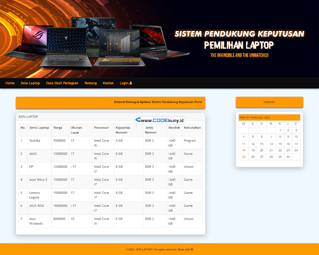The image size is (319, 255).
Task: Click the heart icon in the footer
Action: [x=192, y=250]
